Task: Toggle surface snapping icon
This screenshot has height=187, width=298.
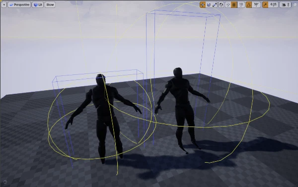Action: click(228, 5)
